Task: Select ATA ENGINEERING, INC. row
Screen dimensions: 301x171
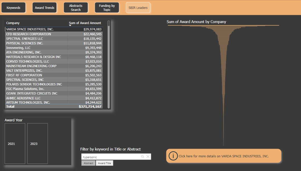Action: (54, 52)
